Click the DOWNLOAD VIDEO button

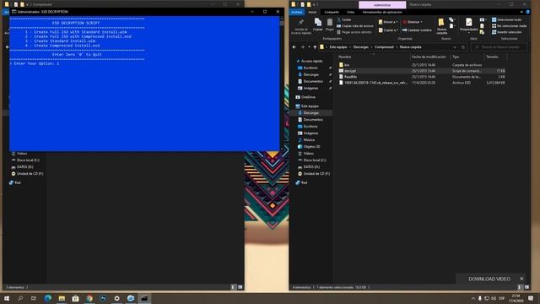489,279
